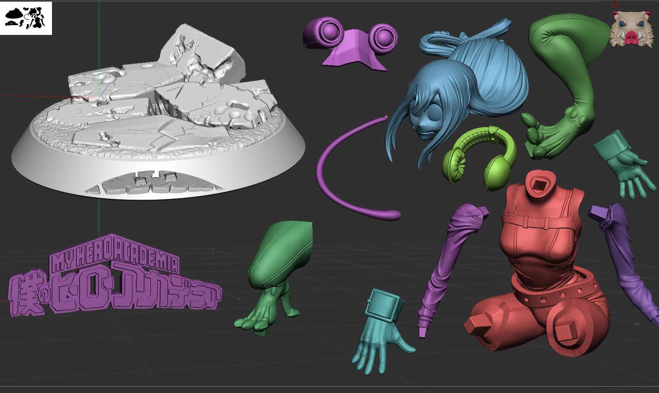Select the teal gloved hand beside the headphones
659x393 pixels.
coord(624,164)
